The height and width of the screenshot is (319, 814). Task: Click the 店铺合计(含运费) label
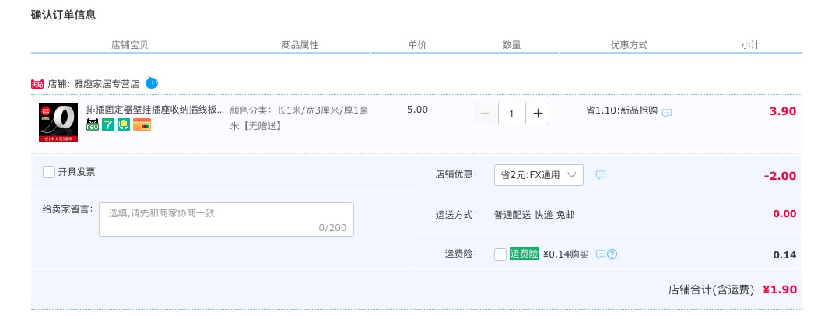point(711,290)
